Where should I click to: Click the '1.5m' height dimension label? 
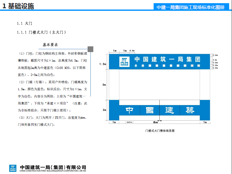click(x=103, y=64)
